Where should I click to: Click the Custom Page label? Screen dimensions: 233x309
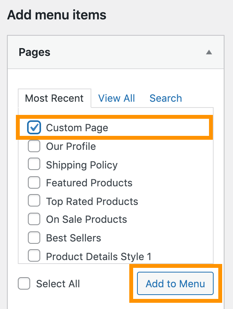pyautogui.click(x=77, y=128)
